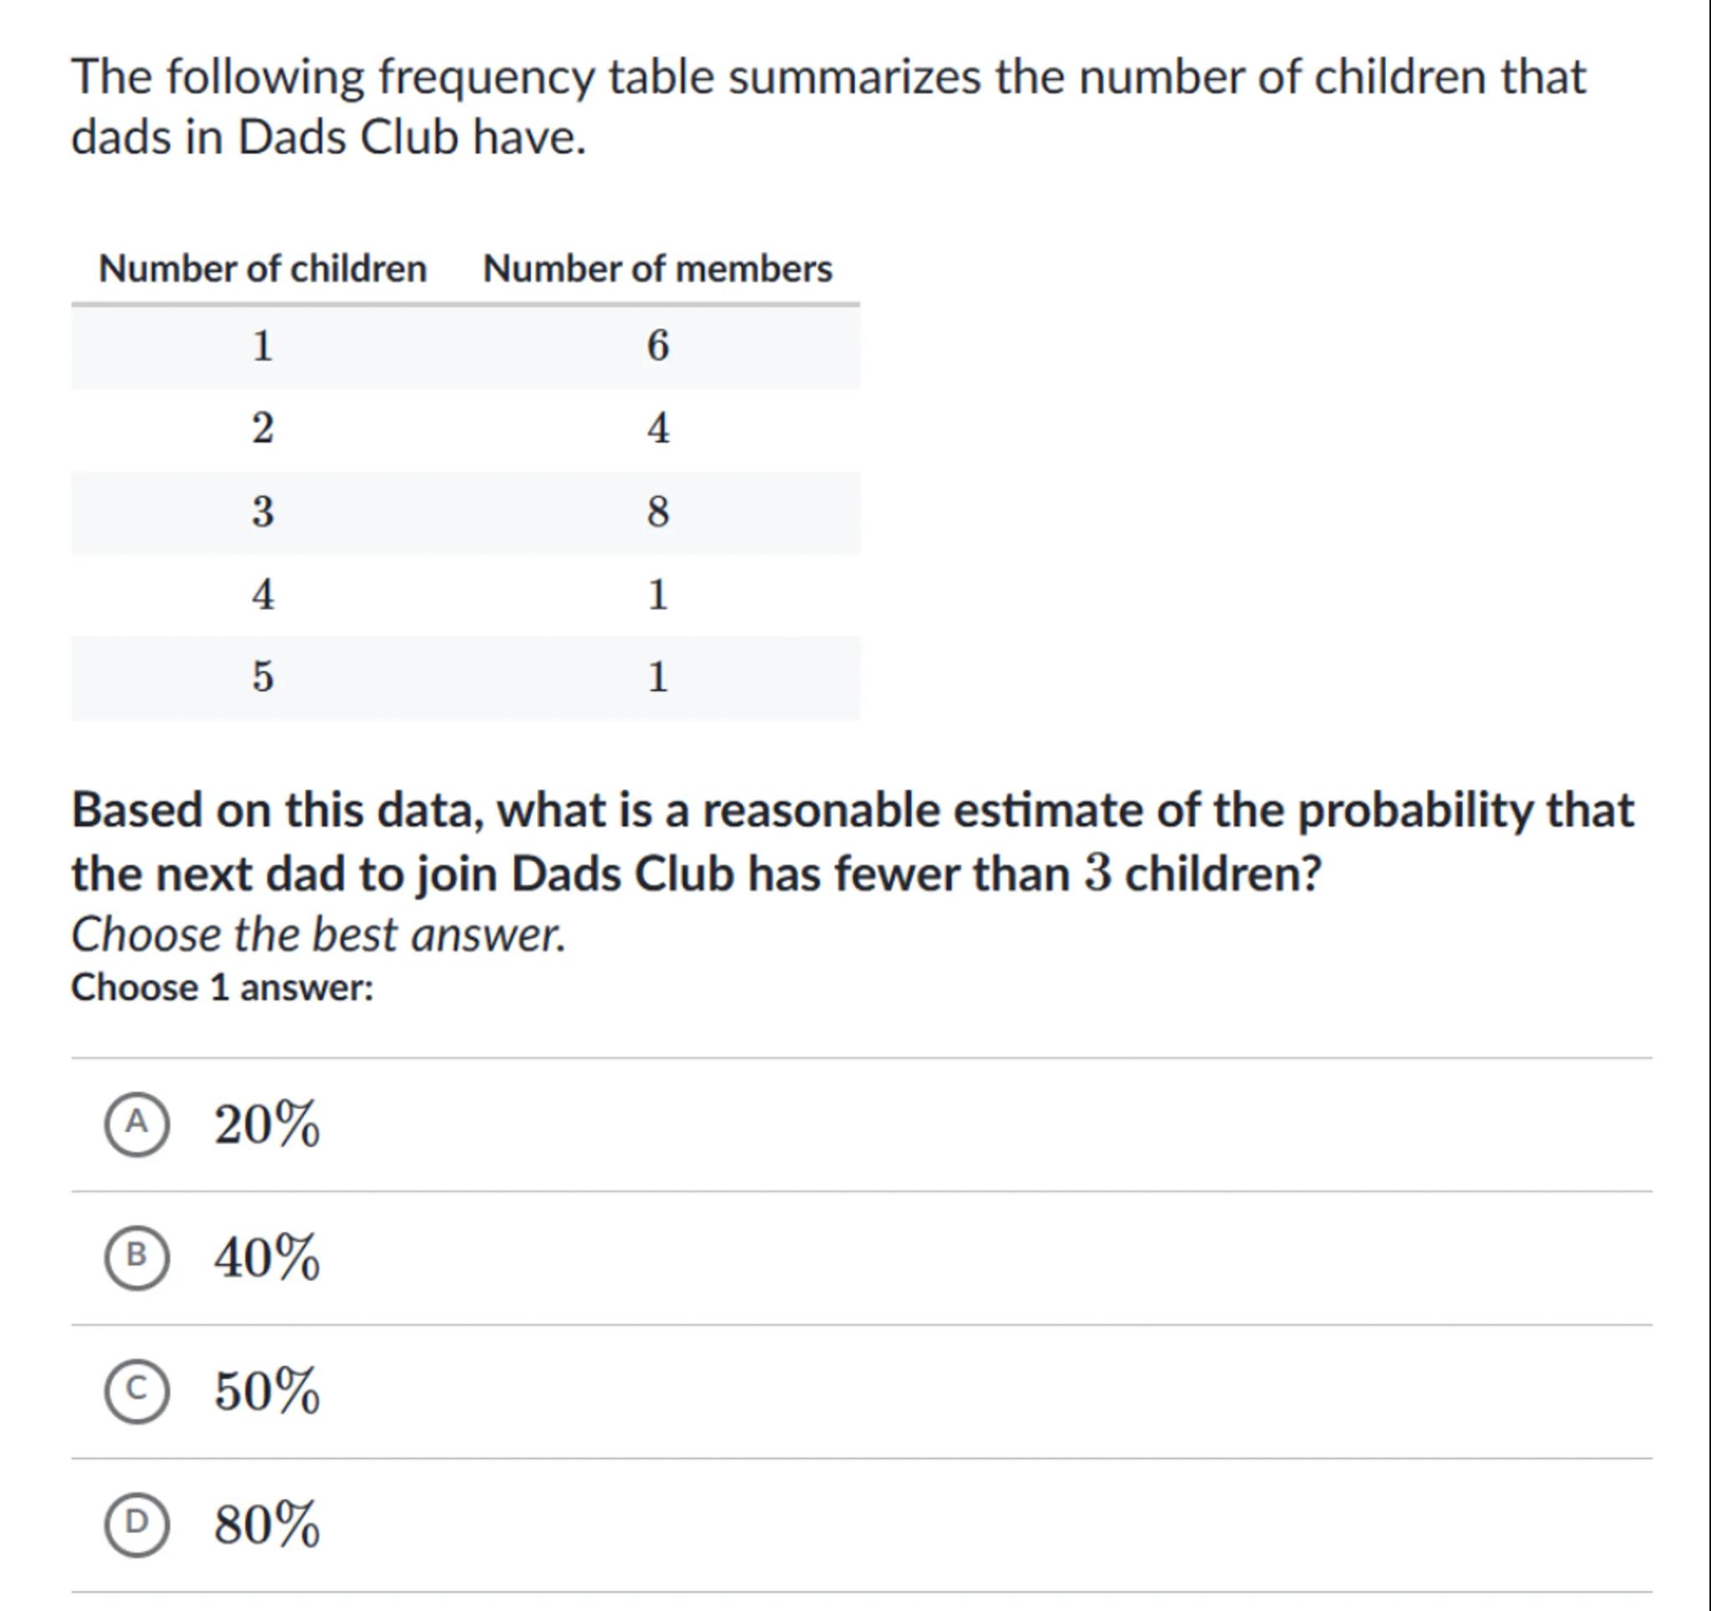Click member count for 2 children row

coord(657,429)
